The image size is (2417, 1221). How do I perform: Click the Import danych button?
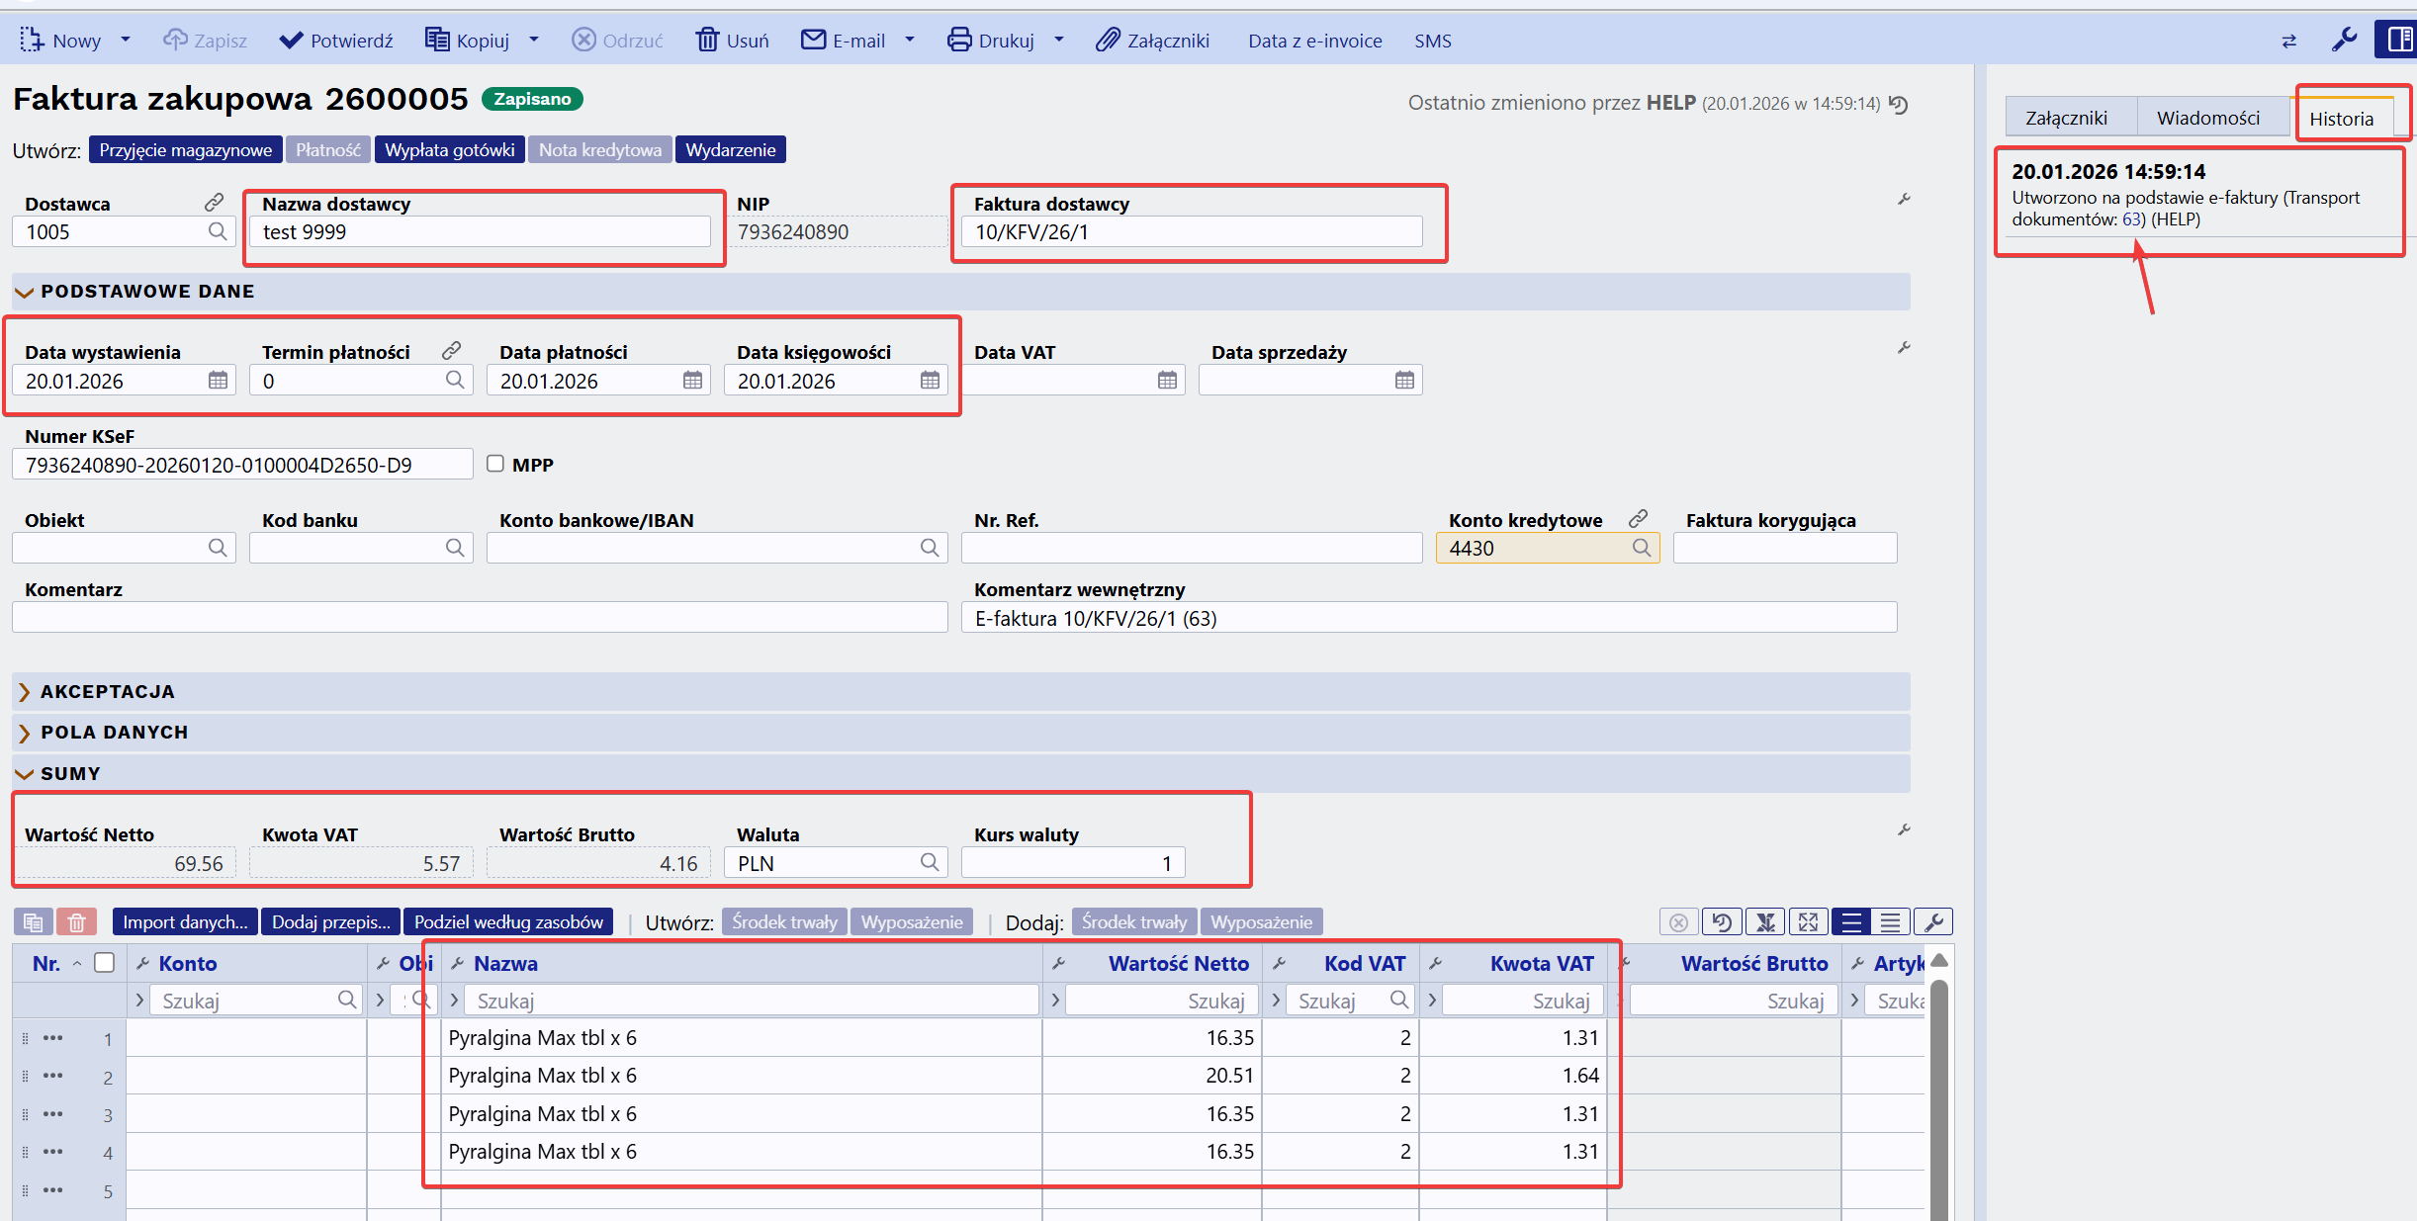pos(185,922)
